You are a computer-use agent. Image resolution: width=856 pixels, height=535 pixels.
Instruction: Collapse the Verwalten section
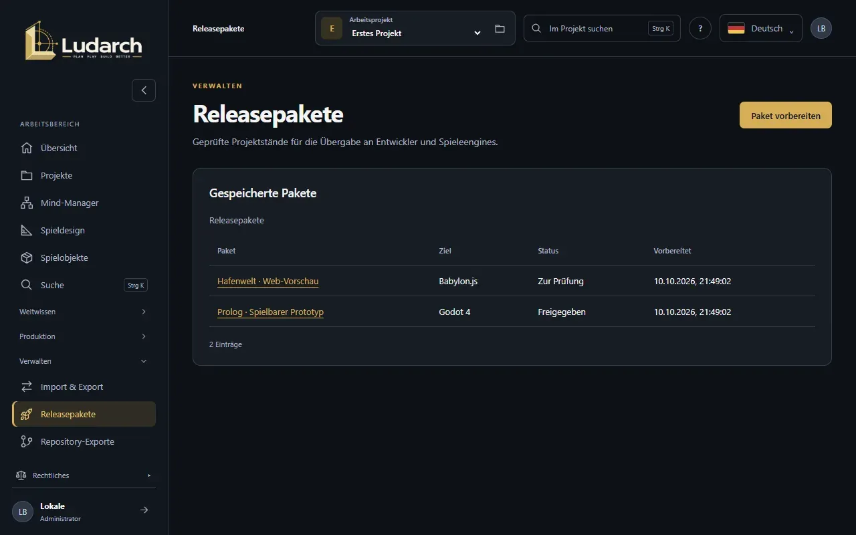(84, 361)
